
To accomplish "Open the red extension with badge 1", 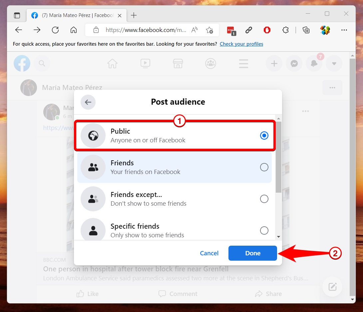I will pos(231,31).
